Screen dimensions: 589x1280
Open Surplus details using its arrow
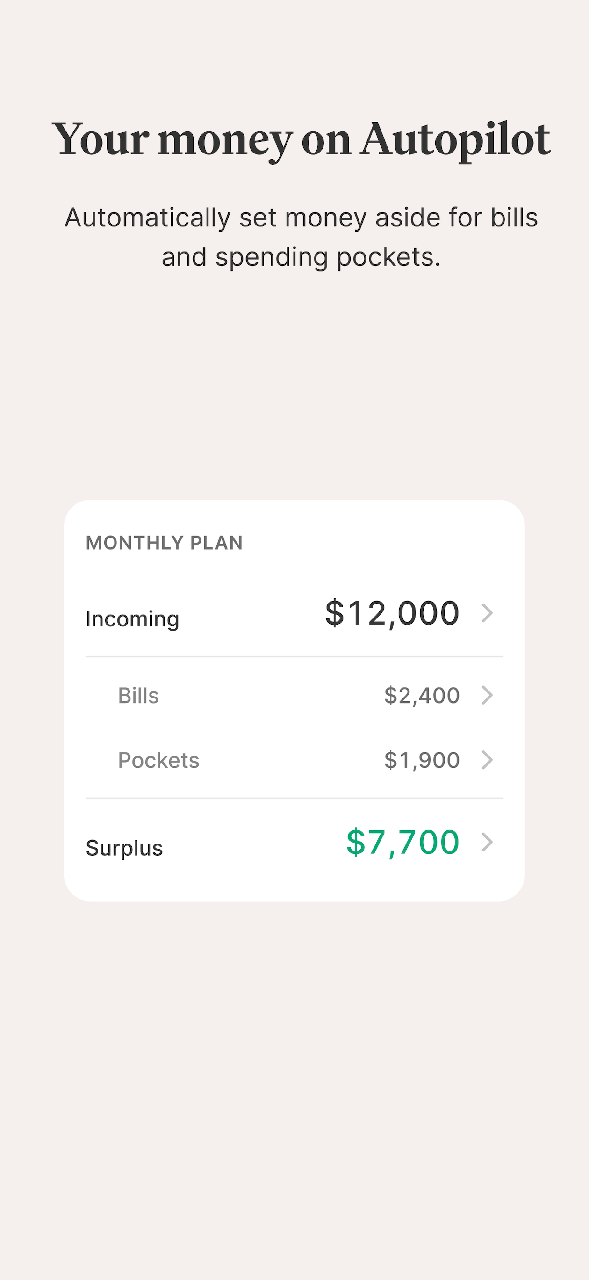tap(487, 842)
